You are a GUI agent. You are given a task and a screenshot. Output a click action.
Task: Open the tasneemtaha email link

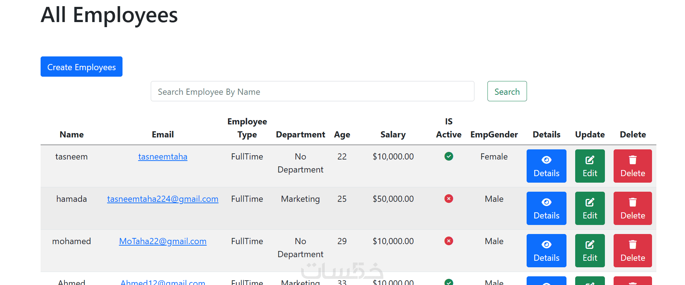coord(163,157)
